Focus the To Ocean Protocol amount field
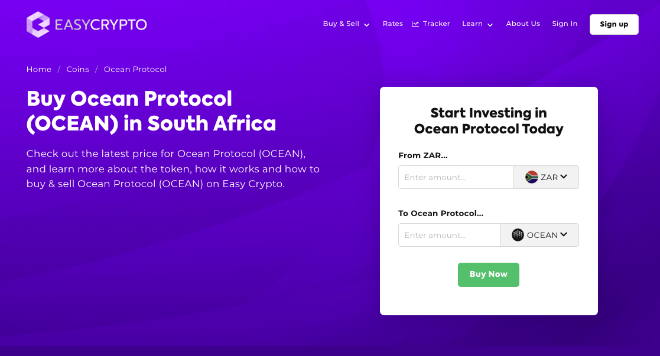Screen dimensions: 660x356 point(449,235)
